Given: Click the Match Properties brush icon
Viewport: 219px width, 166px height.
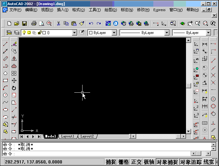Looking at the screenshot, I should tap(82, 23).
